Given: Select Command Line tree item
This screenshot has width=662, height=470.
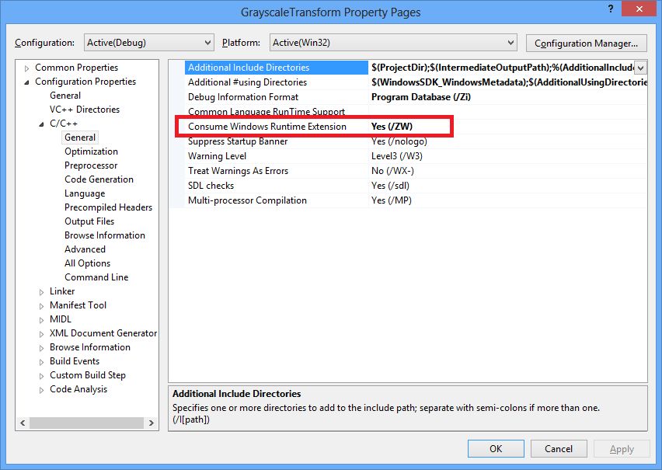Looking at the screenshot, I should pyautogui.click(x=96, y=277).
